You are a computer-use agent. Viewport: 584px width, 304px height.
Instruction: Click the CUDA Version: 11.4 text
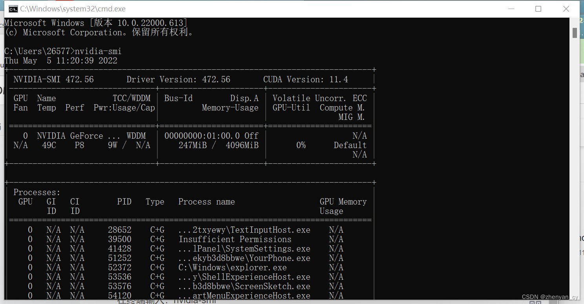click(306, 79)
